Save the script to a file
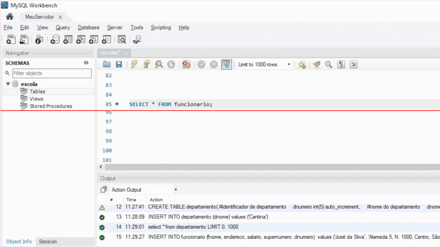 [119, 65]
